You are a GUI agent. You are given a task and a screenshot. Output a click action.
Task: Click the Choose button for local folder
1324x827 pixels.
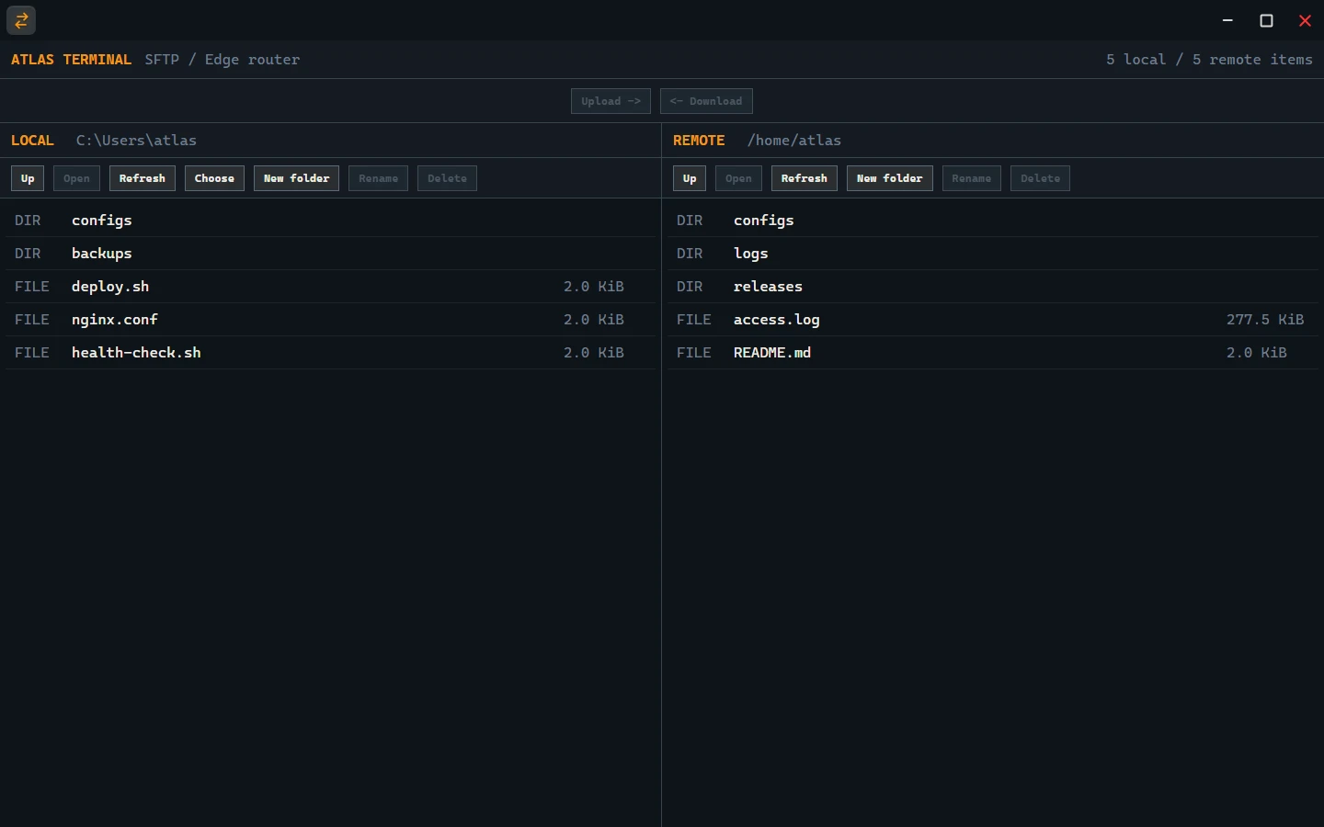click(x=214, y=178)
